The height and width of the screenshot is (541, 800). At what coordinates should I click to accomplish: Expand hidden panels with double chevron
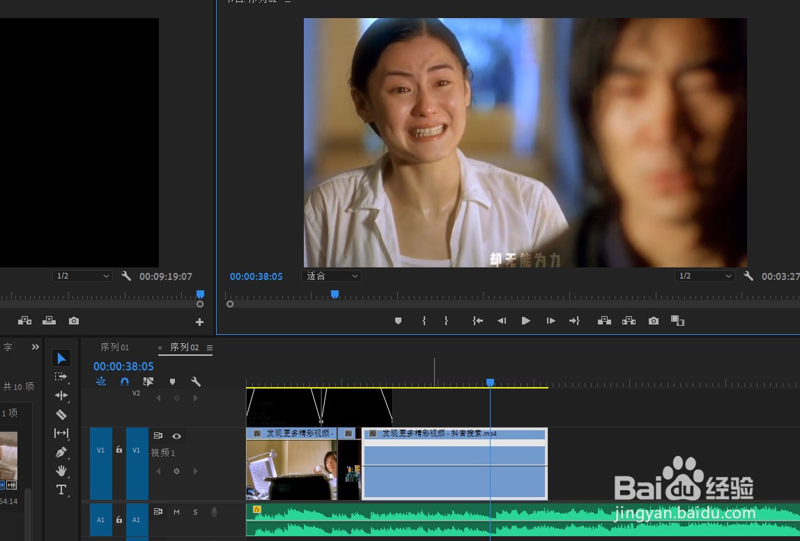(36, 347)
